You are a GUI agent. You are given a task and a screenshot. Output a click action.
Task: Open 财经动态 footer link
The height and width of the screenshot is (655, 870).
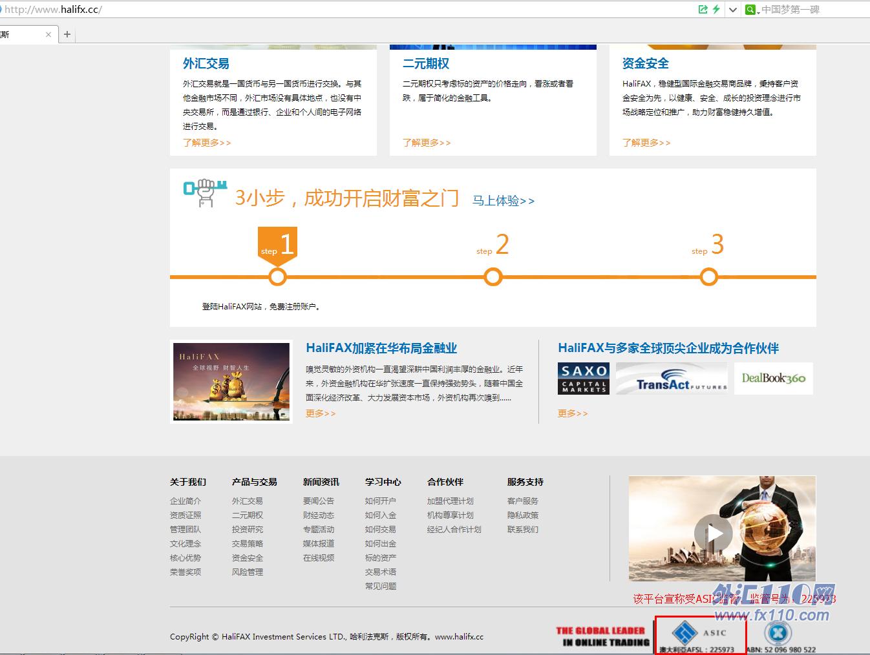319,515
